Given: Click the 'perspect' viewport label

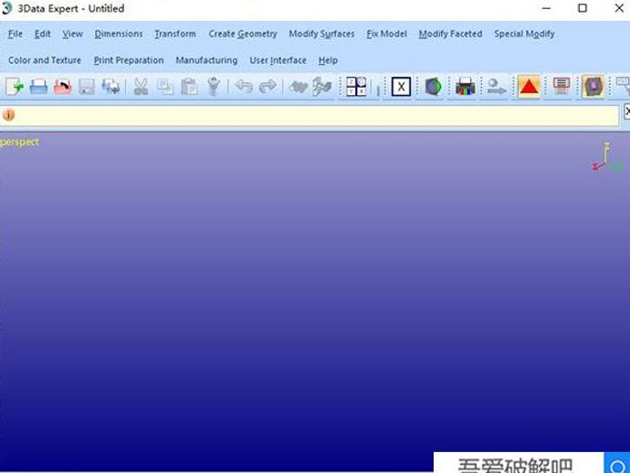Looking at the screenshot, I should [19, 142].
